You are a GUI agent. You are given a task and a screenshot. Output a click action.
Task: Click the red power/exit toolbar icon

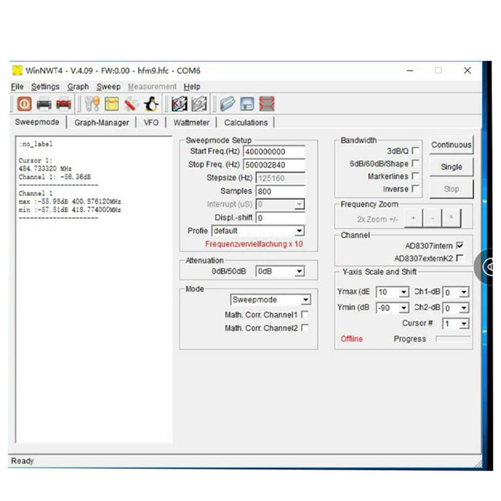click(24, 104)
